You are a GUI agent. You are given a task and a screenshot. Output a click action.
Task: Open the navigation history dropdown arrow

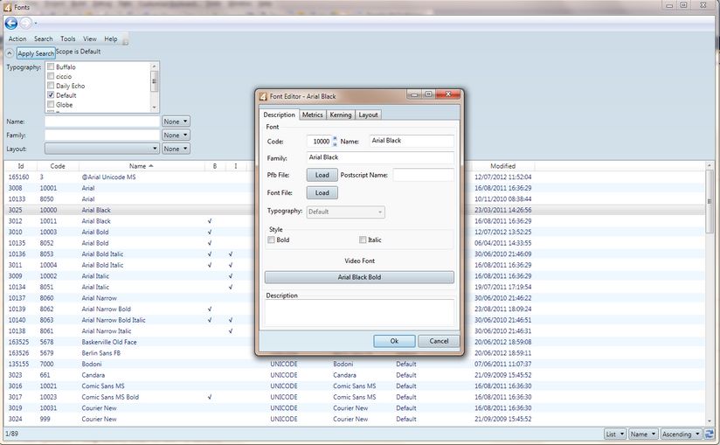point(36,24)
